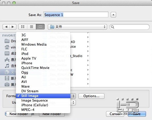The width and height of the screenshot is (152, 120).
Task: Choose iPhone (Cellular) format
Action: point(43,105)
